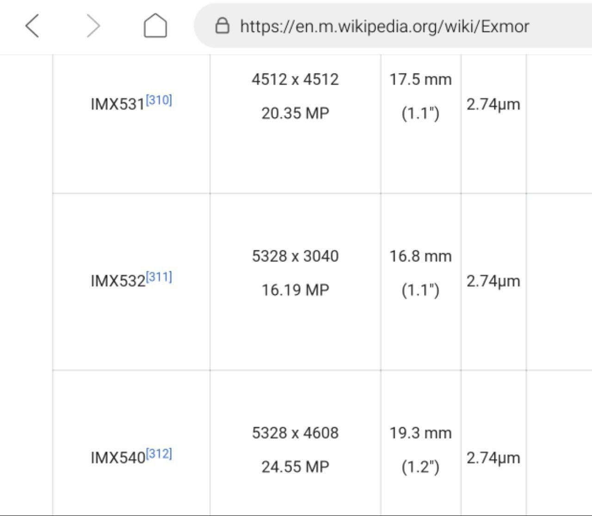The image size is (592, 516).
Task: Click the 20.35 MP value
Action: coord(295,113)
